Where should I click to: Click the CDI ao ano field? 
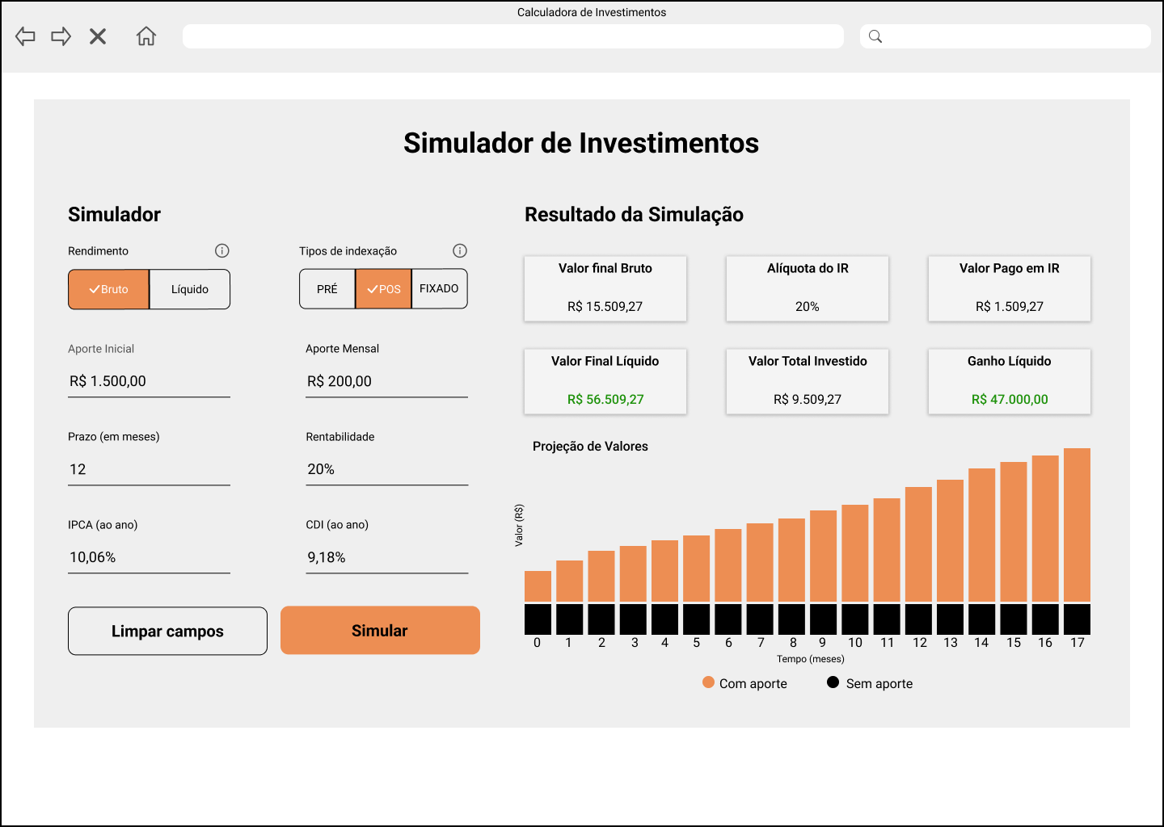click(386, 556)
